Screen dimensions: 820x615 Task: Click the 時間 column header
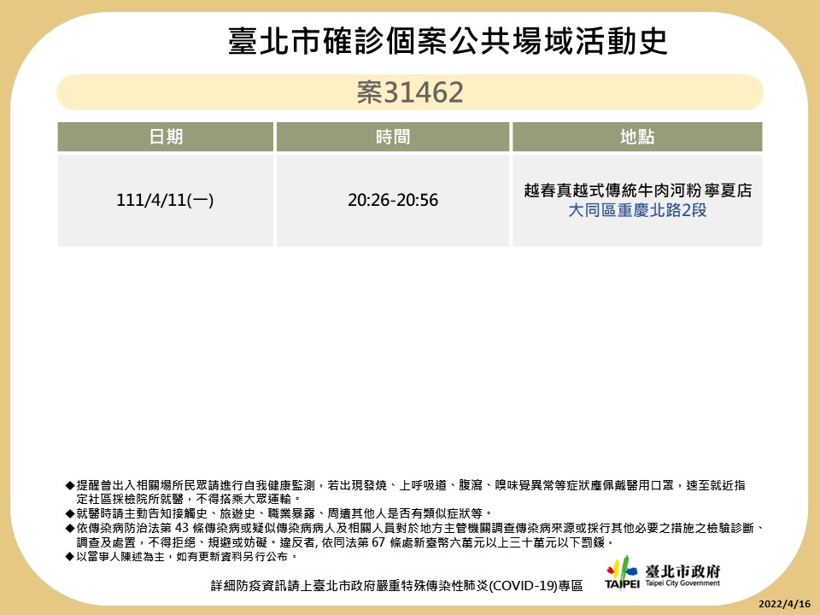pos(393,137)
